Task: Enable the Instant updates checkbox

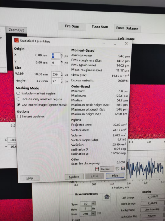Action: 19,117
